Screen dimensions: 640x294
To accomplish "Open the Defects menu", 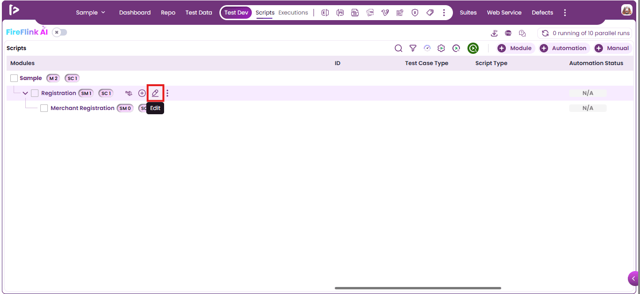I will 542,13.
